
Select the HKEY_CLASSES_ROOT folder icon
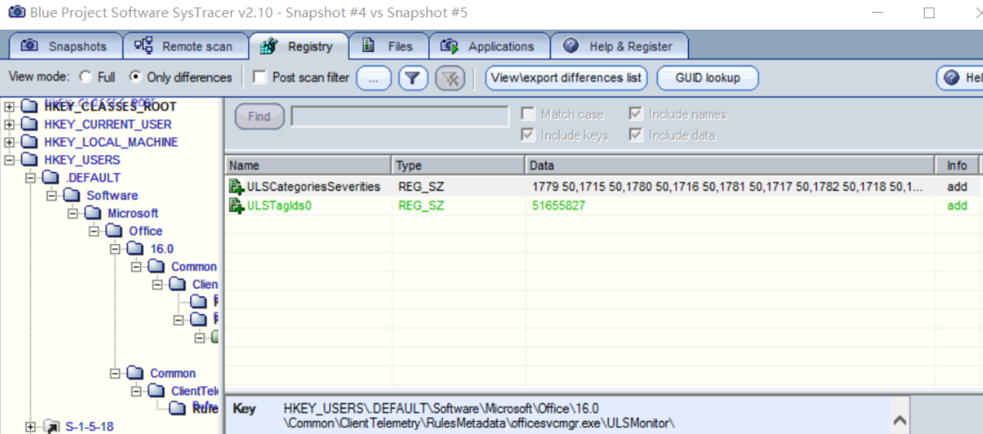28,106
